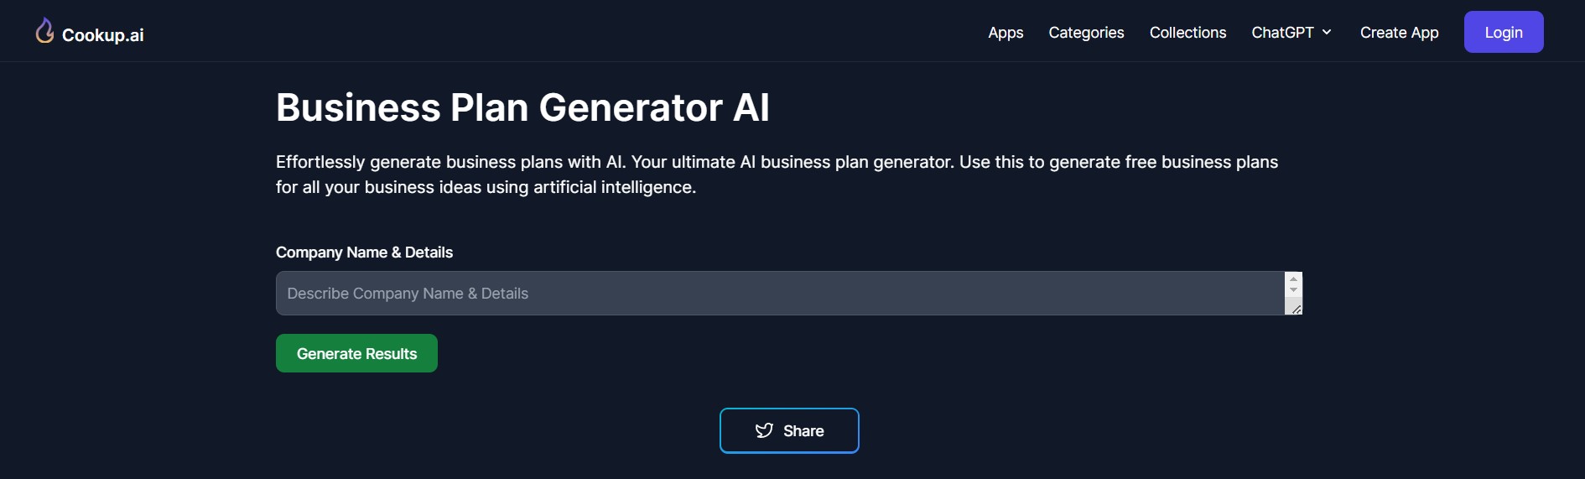Focus the Describe Company Name & Details field
Viewport: 1585px width, 479px height.
(x=780, y=294)
